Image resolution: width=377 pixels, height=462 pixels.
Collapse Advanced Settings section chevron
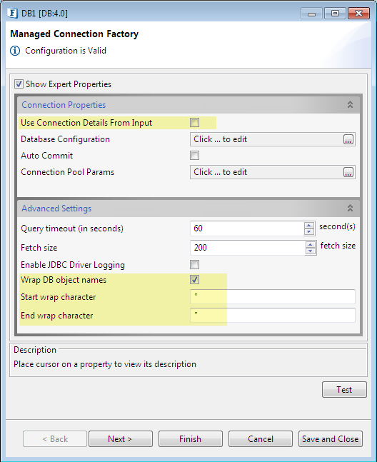point(350,209)
